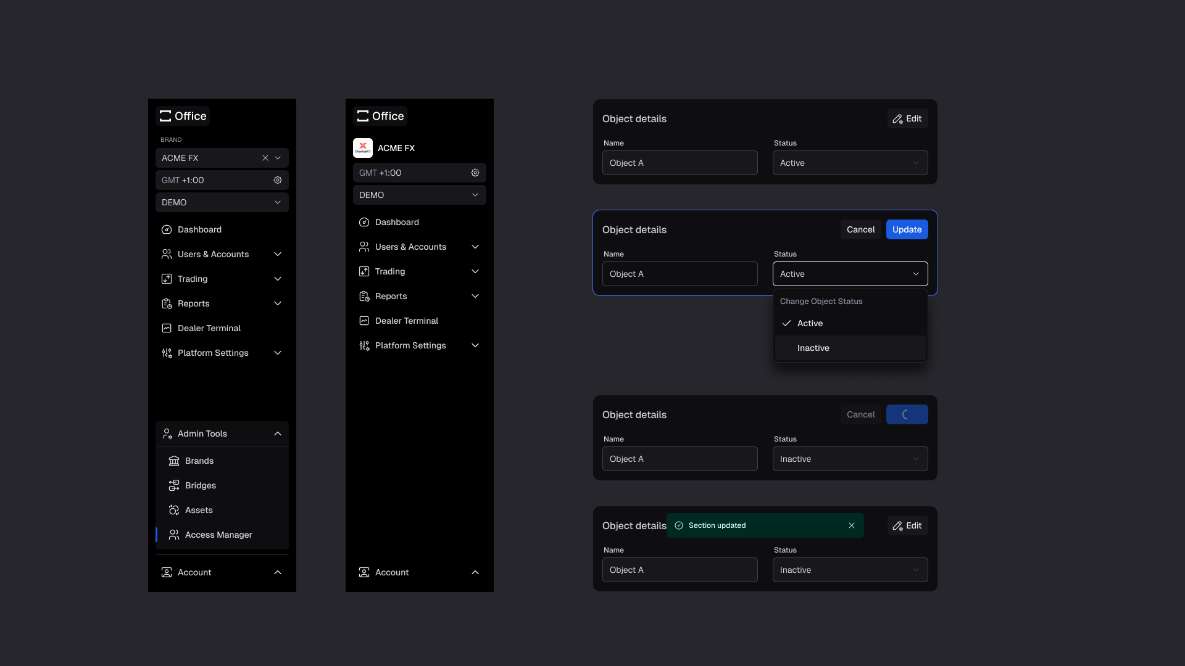Click the blue Update button

pos(907,229)
